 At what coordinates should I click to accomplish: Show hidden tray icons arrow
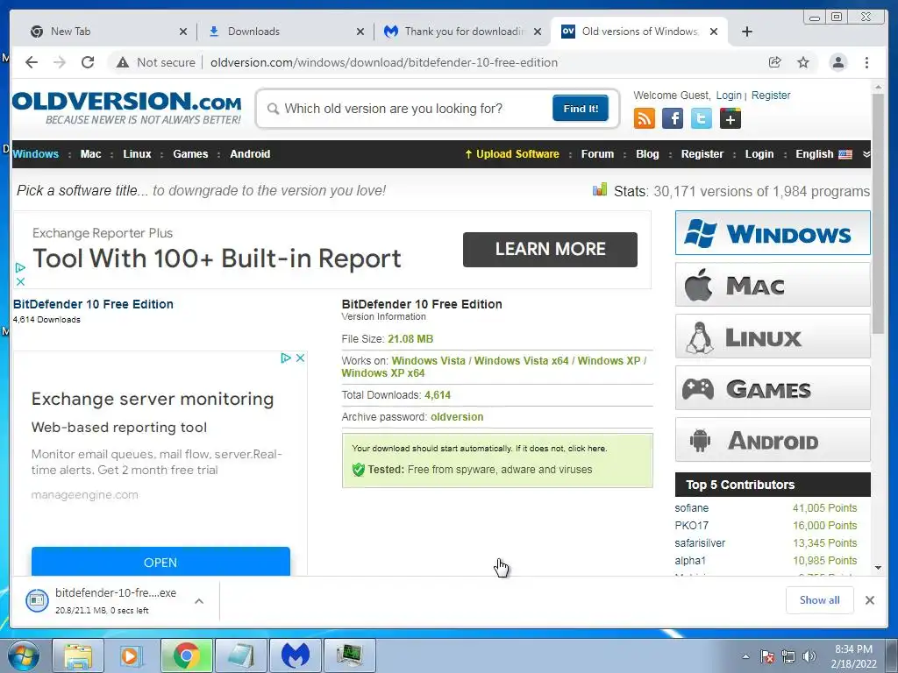point(745,656)
